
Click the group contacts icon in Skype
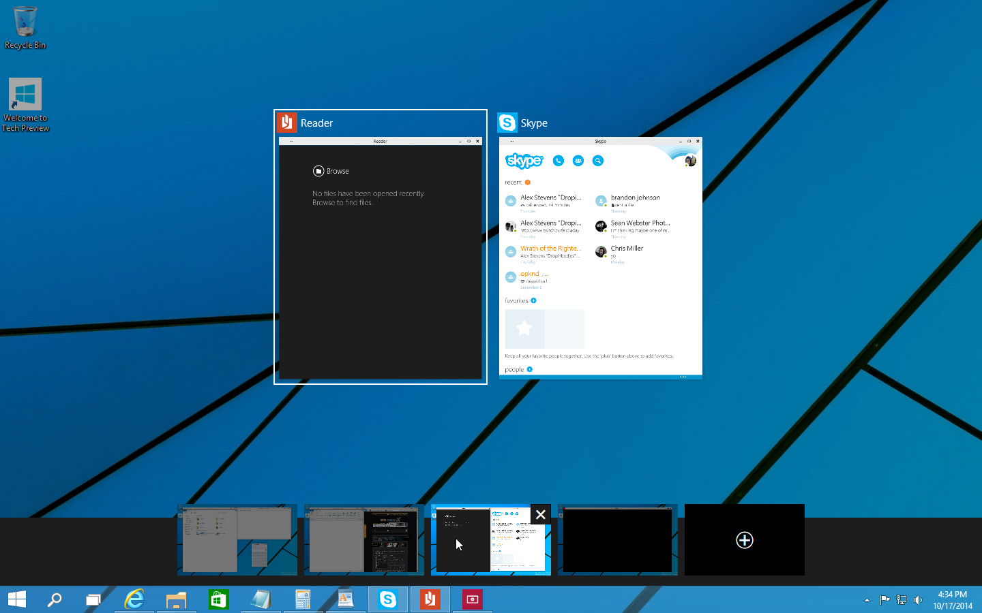point(578,161)
